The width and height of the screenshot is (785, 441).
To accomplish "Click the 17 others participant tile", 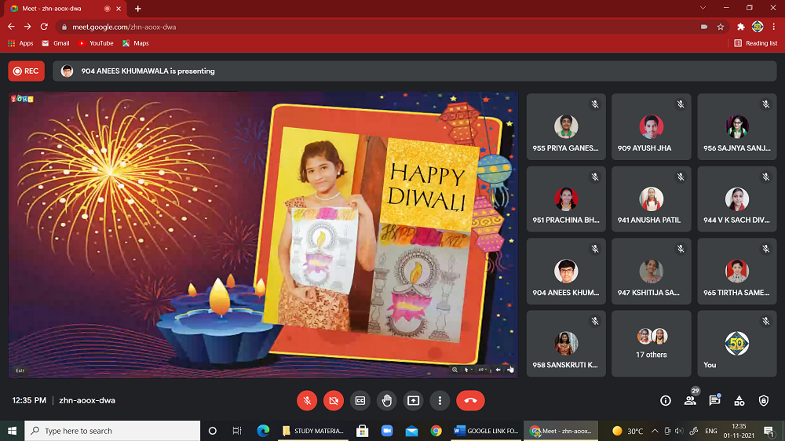I will click(652, 343).
